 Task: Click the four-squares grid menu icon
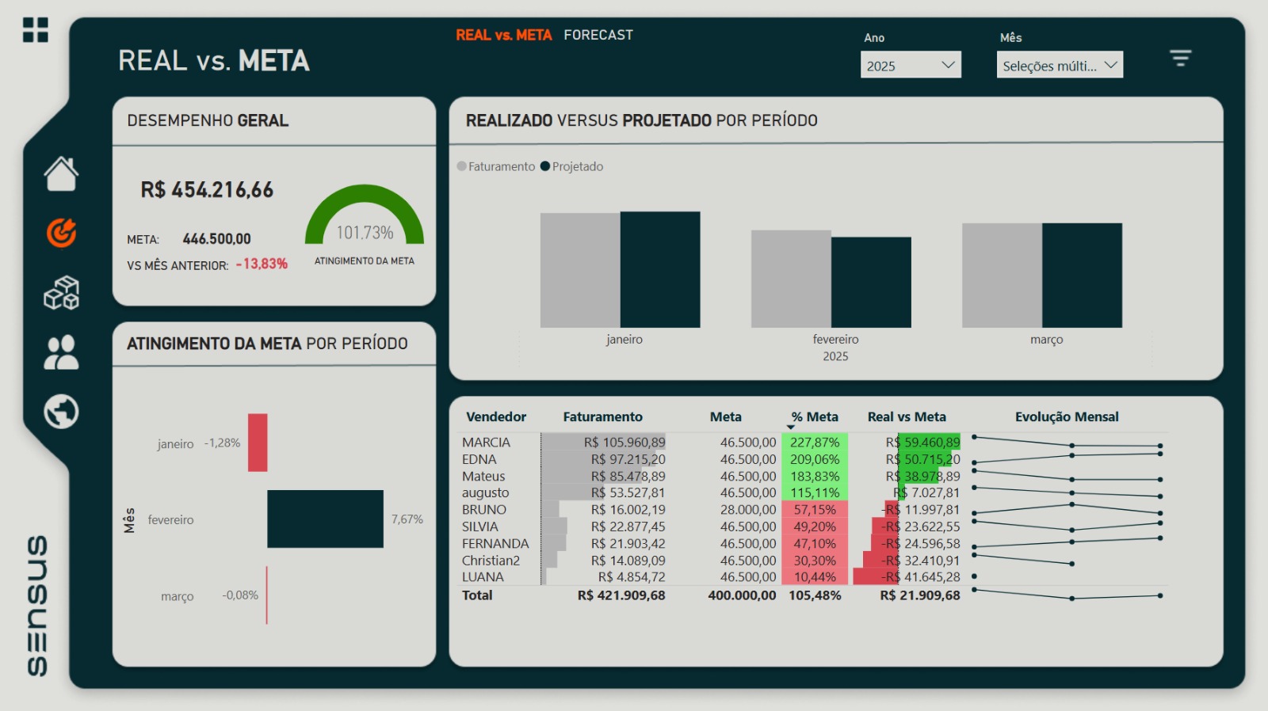(x=36, y=30)
